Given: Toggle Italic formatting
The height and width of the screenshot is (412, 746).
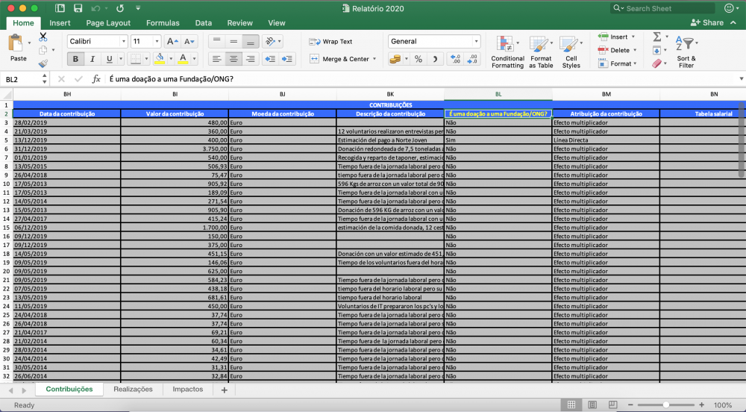Looking at the screenshot, I should pyautogui.click(x=93, y=59).
